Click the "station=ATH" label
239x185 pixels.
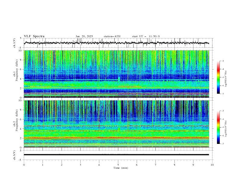112,36
